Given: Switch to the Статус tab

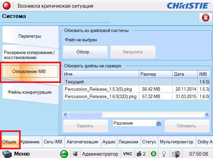Looking at the screenshot, I should [x=149, y=142].
